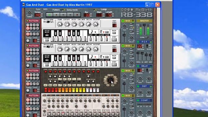Toggle the Loop on/off switch
The height and width of the screenshot is (117, 208).
pos(94,10)
